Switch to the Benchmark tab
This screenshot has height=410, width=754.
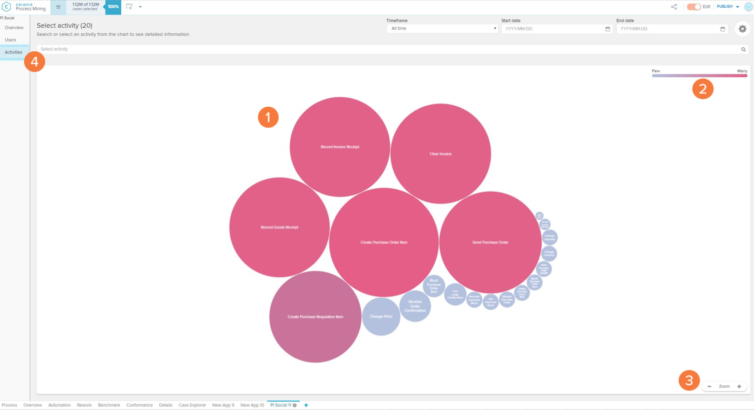pyautogui.click(x=109, y=405)
